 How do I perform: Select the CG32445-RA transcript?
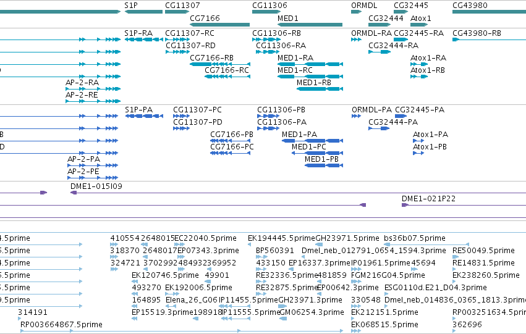[401, 40]
